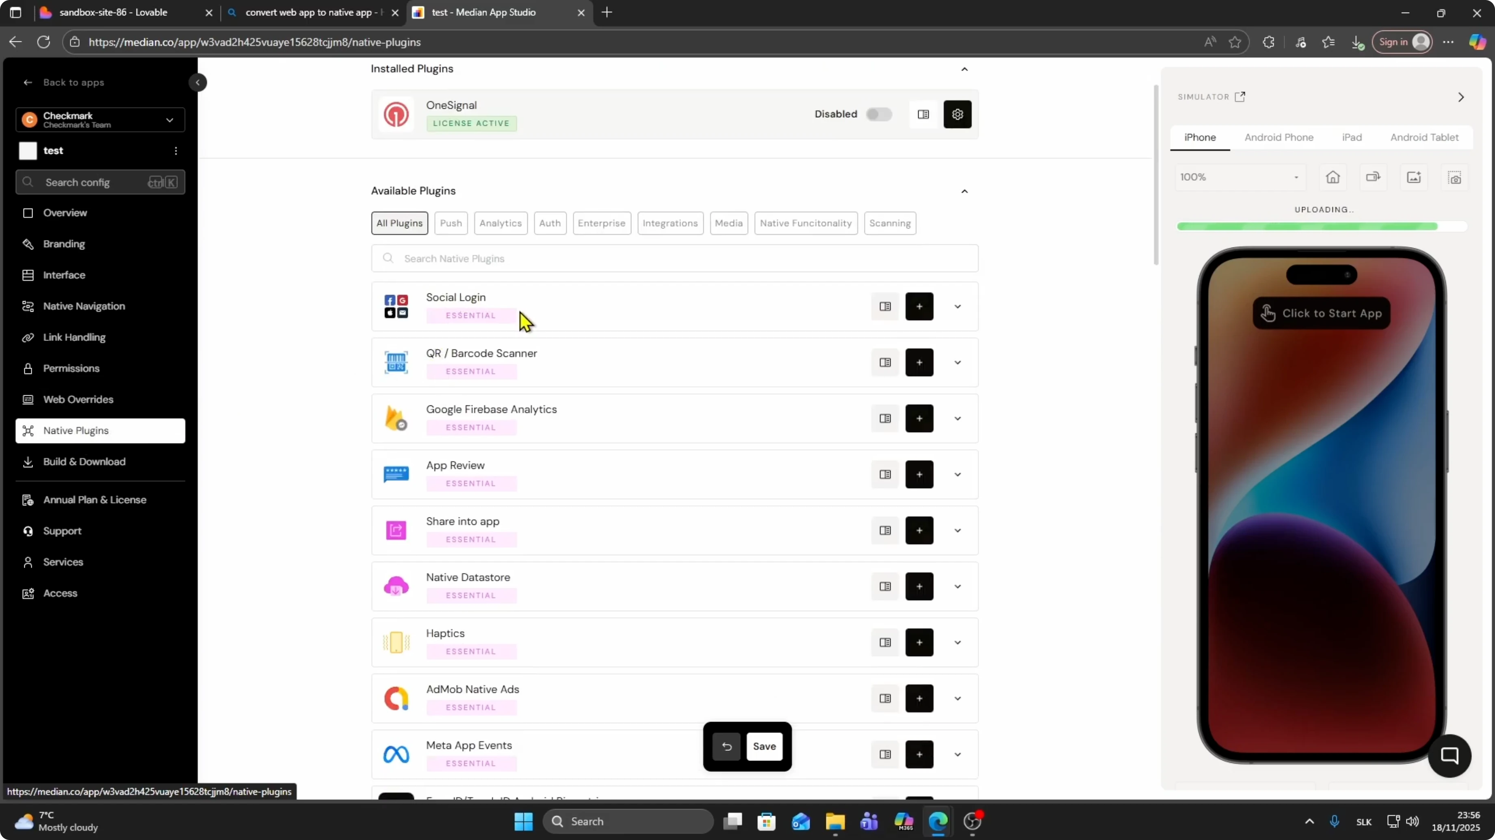Take simulator screenshot icon
1495x840 pixels.
(1454, 177)
